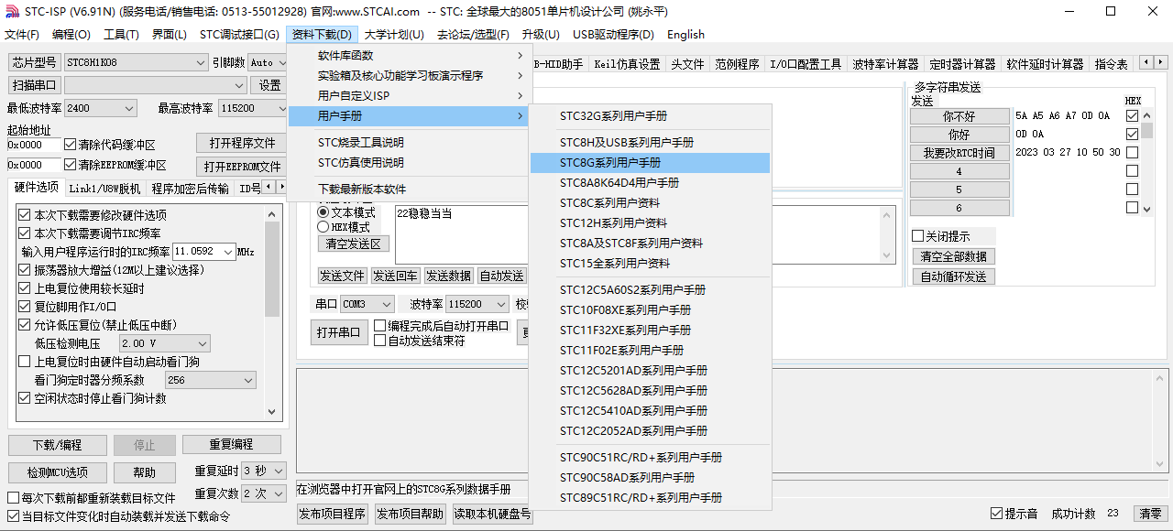
Task: Click 自动循环发送 button
Action: 954,276
